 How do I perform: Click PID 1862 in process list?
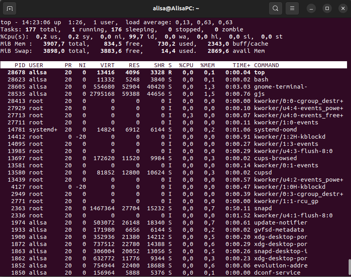(18, 258)
